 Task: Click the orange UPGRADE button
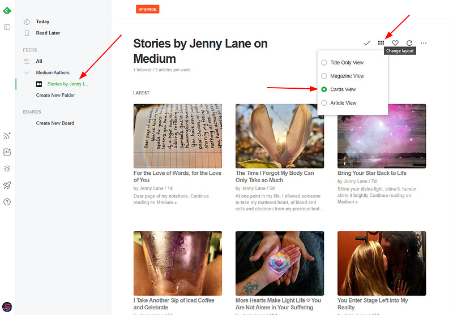click(148, 9)
